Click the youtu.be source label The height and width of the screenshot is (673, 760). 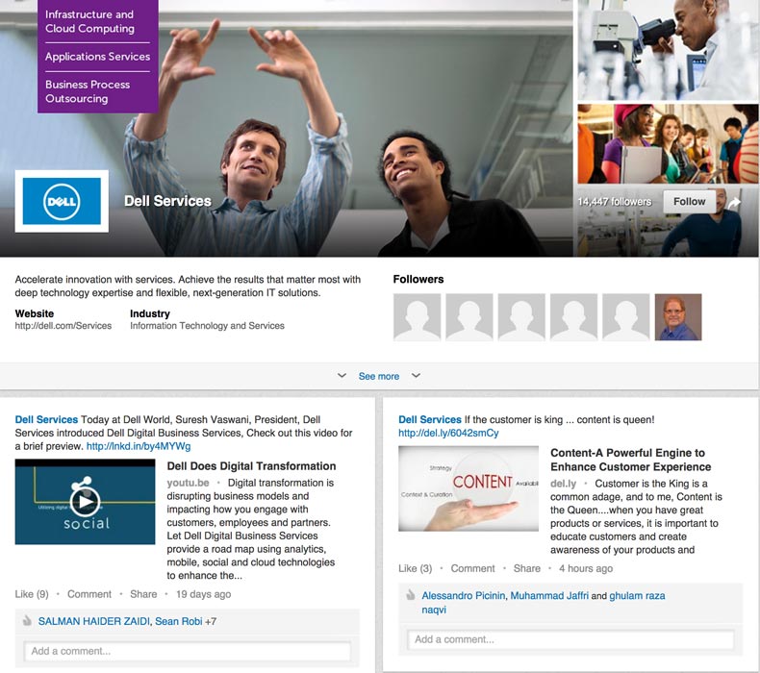tap(188, 483)
